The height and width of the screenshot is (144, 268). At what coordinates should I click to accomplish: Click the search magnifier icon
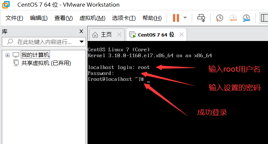click(10, 41)
